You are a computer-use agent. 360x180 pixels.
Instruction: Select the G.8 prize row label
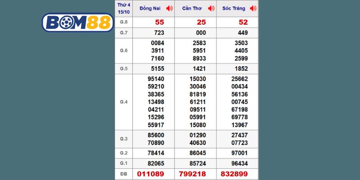[x=124, y=22]
